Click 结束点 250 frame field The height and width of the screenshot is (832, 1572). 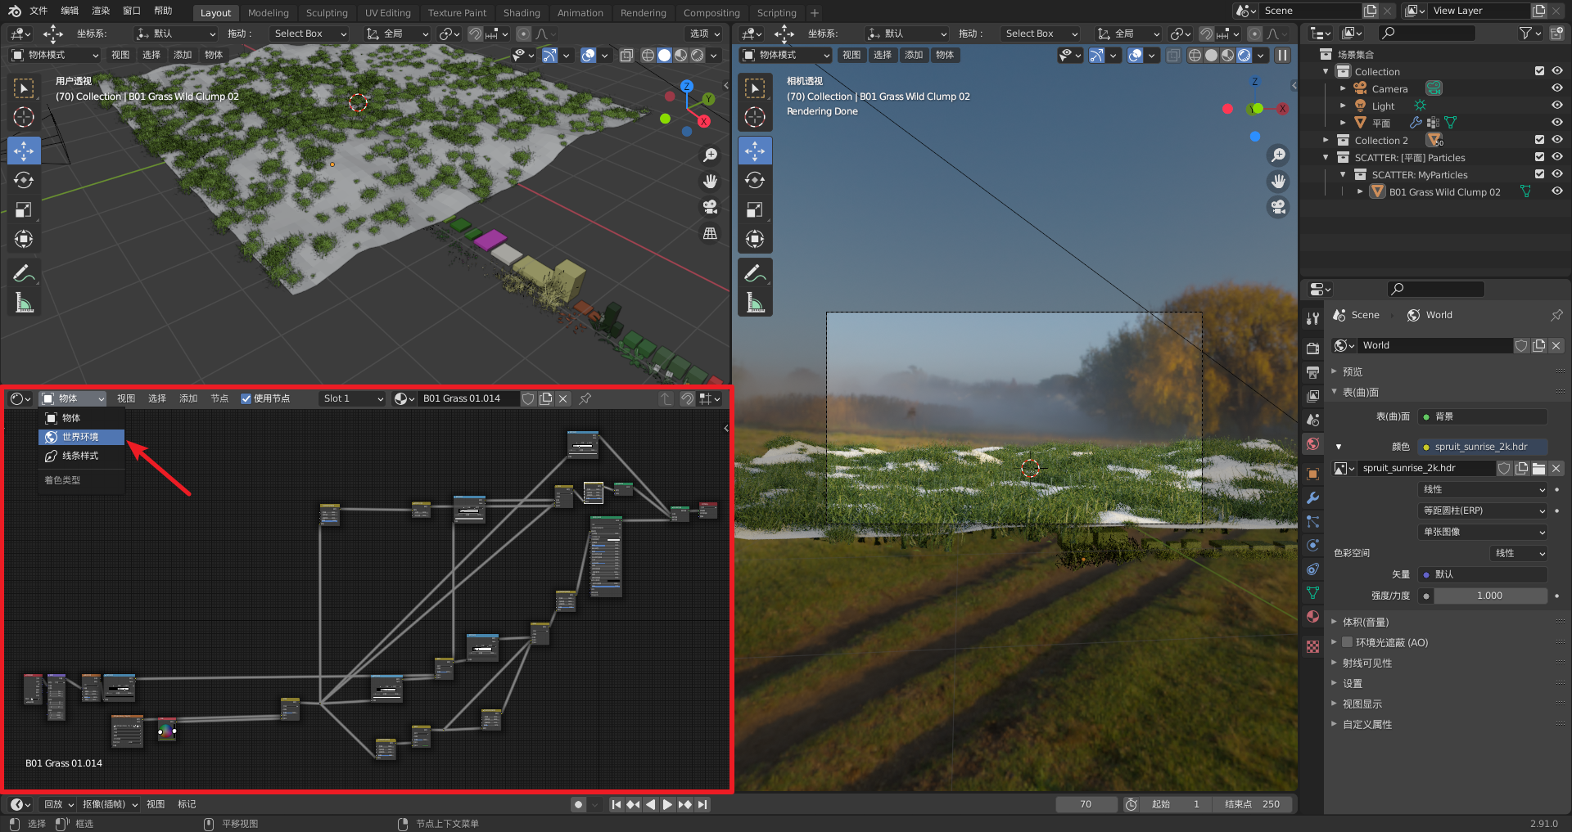click(x=1253, y=804)
